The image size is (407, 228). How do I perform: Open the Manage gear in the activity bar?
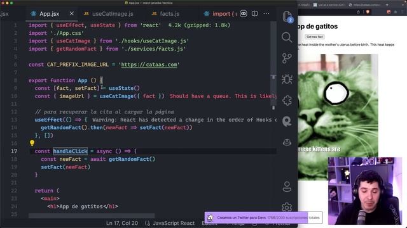287,207
